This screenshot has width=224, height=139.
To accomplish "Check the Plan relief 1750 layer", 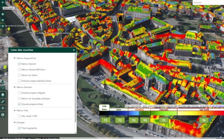I will pyautogui.click(x=19, y=116).
